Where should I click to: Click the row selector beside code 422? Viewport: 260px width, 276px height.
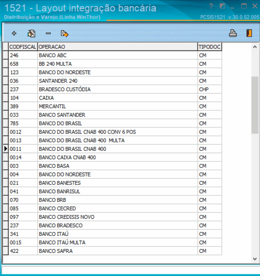pyautogui.click(x=6, y=251)
